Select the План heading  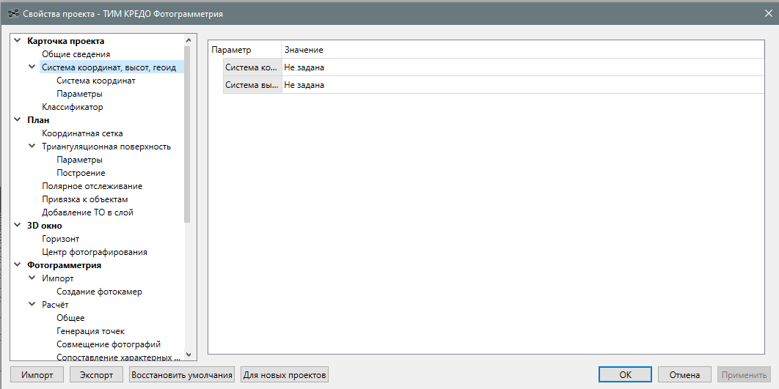pyautogui.click(x=38, y=120)
